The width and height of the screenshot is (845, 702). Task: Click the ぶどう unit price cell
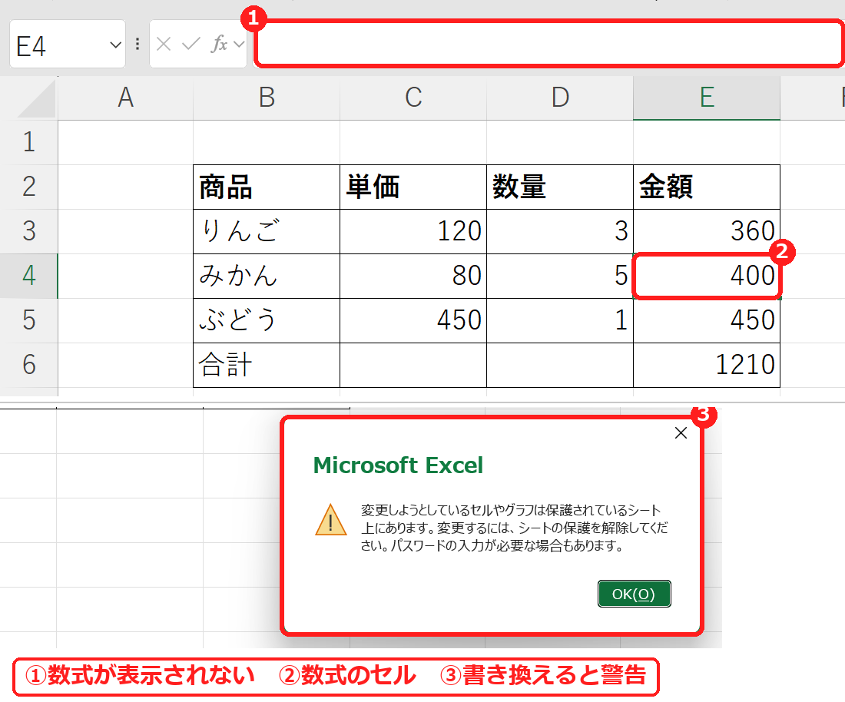point(413,320)
